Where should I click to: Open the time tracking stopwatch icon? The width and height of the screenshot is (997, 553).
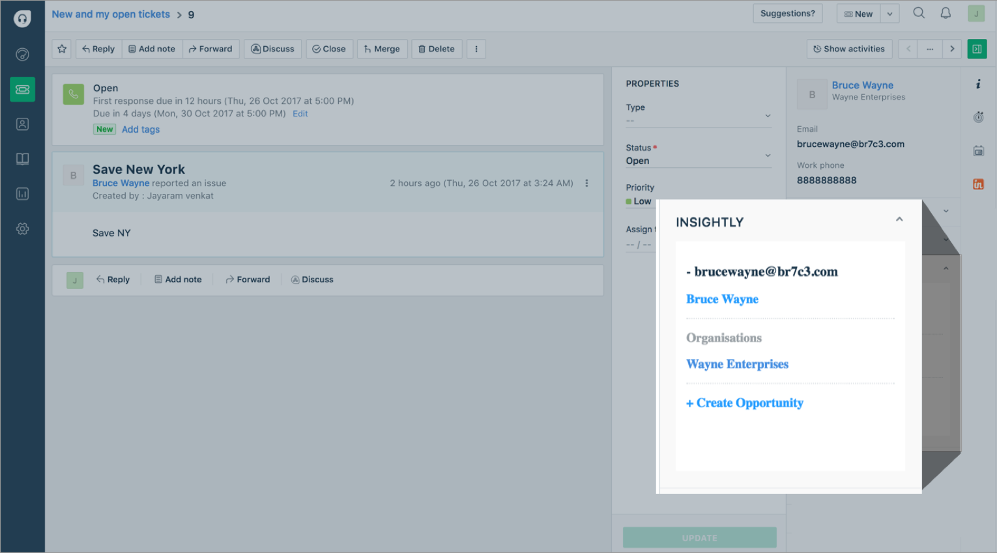[x=978, y=117]
